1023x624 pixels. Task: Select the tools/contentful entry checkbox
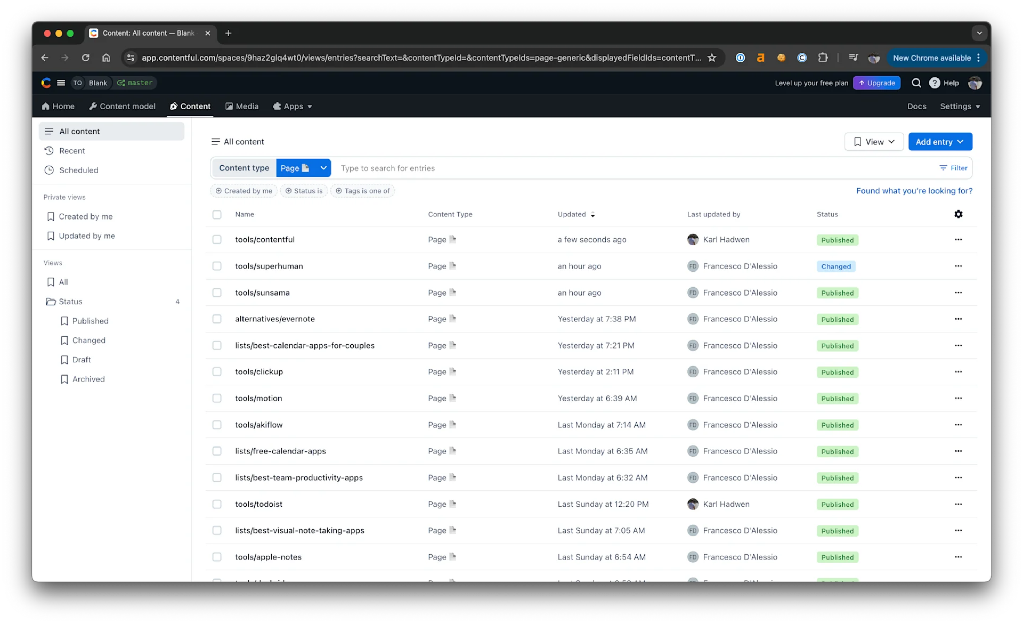click(x=217, y=240)
